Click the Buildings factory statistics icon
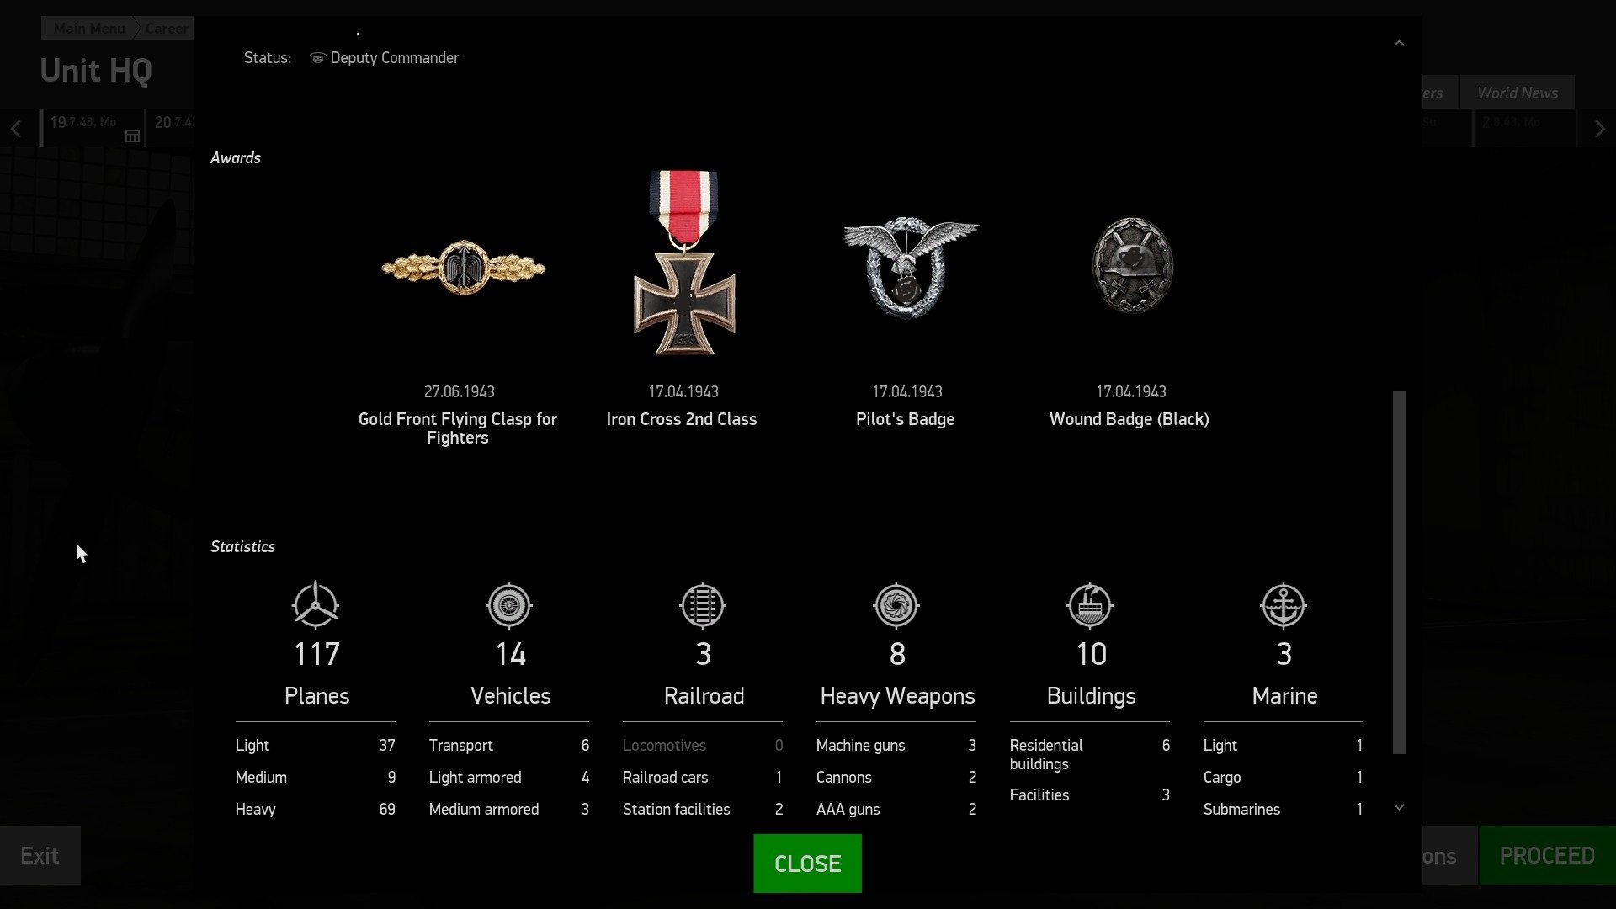This screenshot has height=909, width=1616. [x=1090, y=604]
